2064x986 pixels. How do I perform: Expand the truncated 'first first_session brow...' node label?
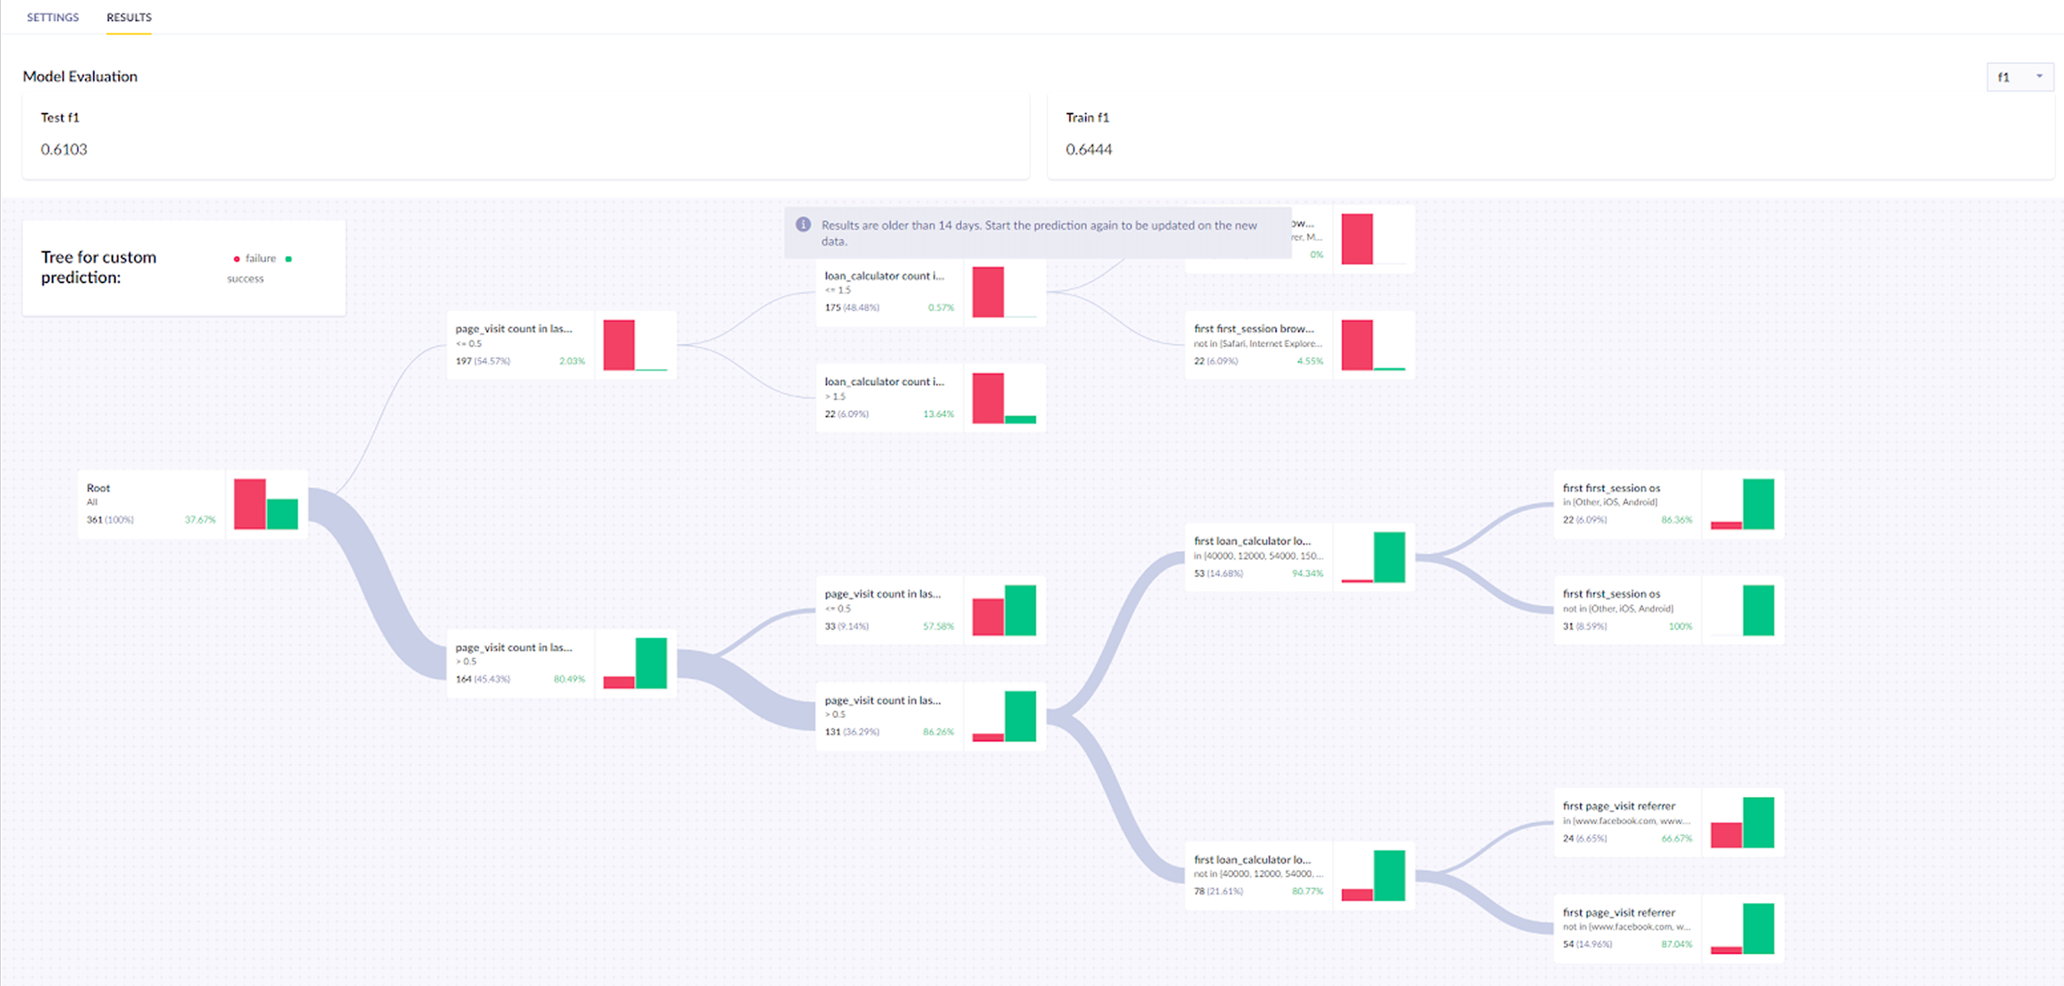1254,328
